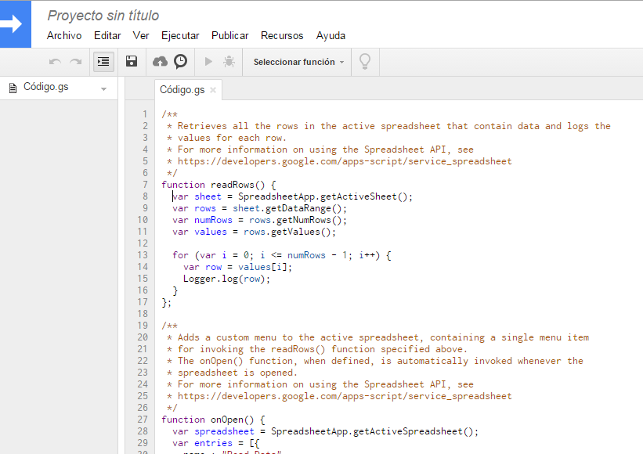Screen dimensions: 643x454
Task: Click the cloud upload deploy icon
Action: click(x=160, y=62)
